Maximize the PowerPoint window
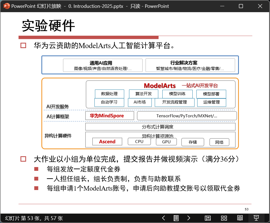Screen dimensions: 270x223 coord(241,6)
